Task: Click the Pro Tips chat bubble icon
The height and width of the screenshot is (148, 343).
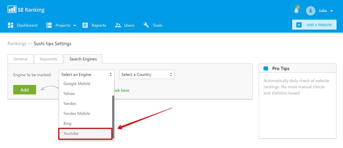Action: pos(265,69)
